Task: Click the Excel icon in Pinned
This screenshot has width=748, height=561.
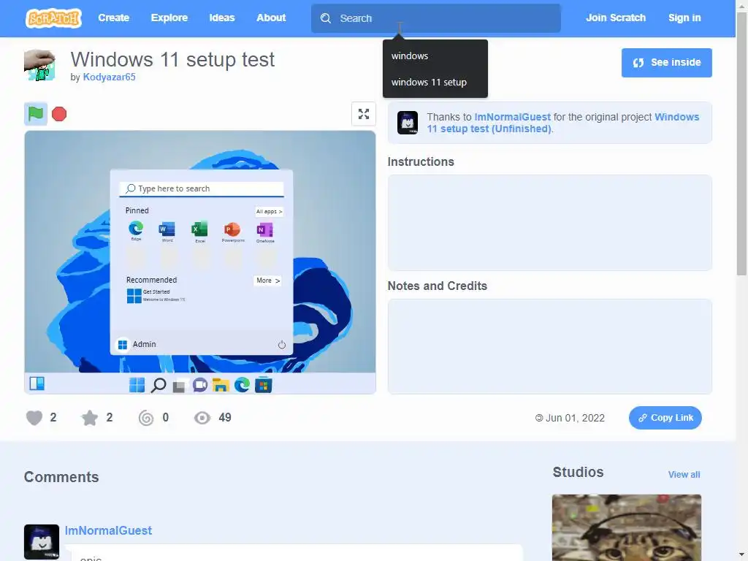Action: click(x=200, y=229)
